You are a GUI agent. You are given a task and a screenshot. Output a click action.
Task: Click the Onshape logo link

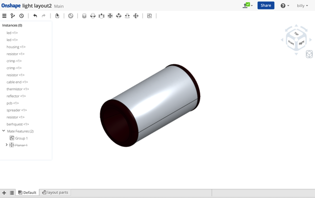(x=11, y=6)
